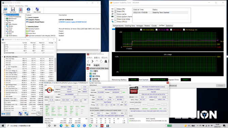Open the Report menu in HWiNFO64
Screen dimensions: 228x128
point(12,6)
